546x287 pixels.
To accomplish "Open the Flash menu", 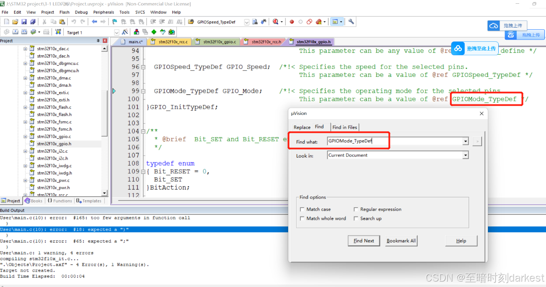I will (x=64, y=12).
